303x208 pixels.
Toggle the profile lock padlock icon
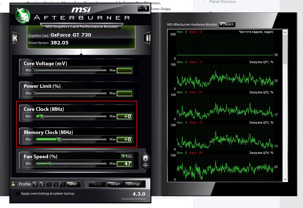pos(13,184)
